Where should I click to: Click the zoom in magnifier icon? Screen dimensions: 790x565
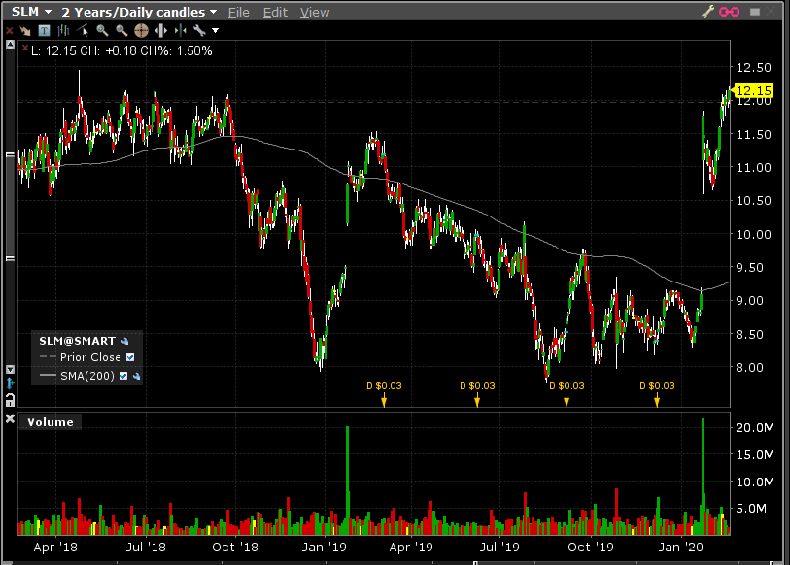click(101, 31)
